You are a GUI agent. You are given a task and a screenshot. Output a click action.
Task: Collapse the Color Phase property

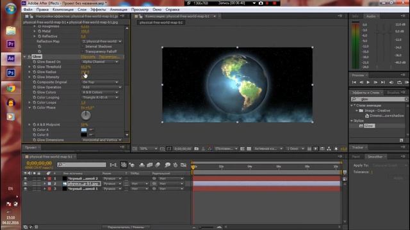[29, 108]
